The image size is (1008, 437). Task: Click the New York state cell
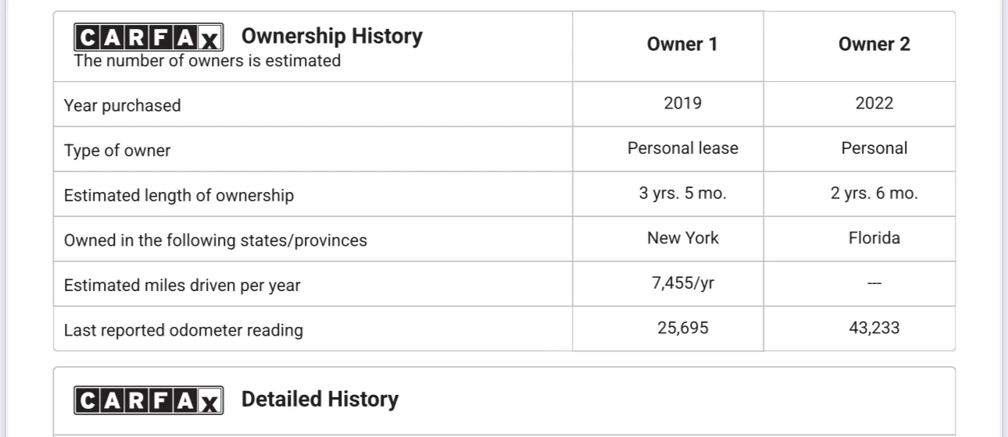682,238
